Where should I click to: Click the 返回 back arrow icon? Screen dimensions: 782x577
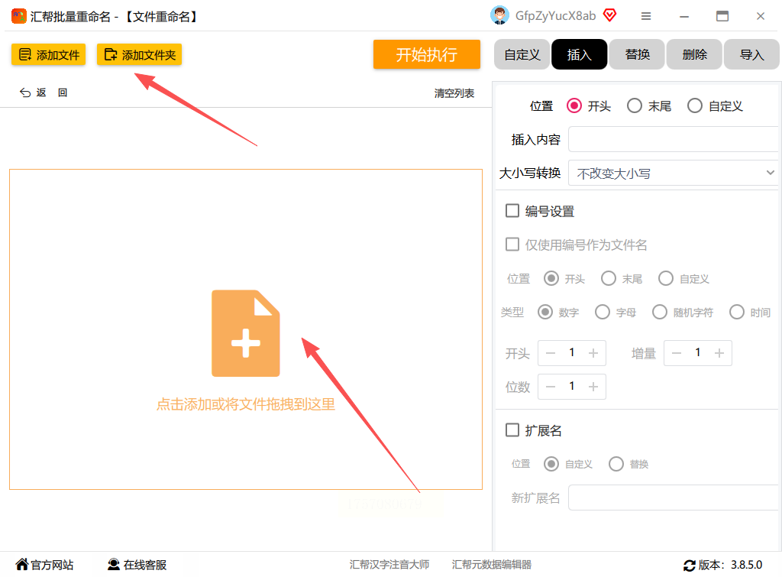25,92
